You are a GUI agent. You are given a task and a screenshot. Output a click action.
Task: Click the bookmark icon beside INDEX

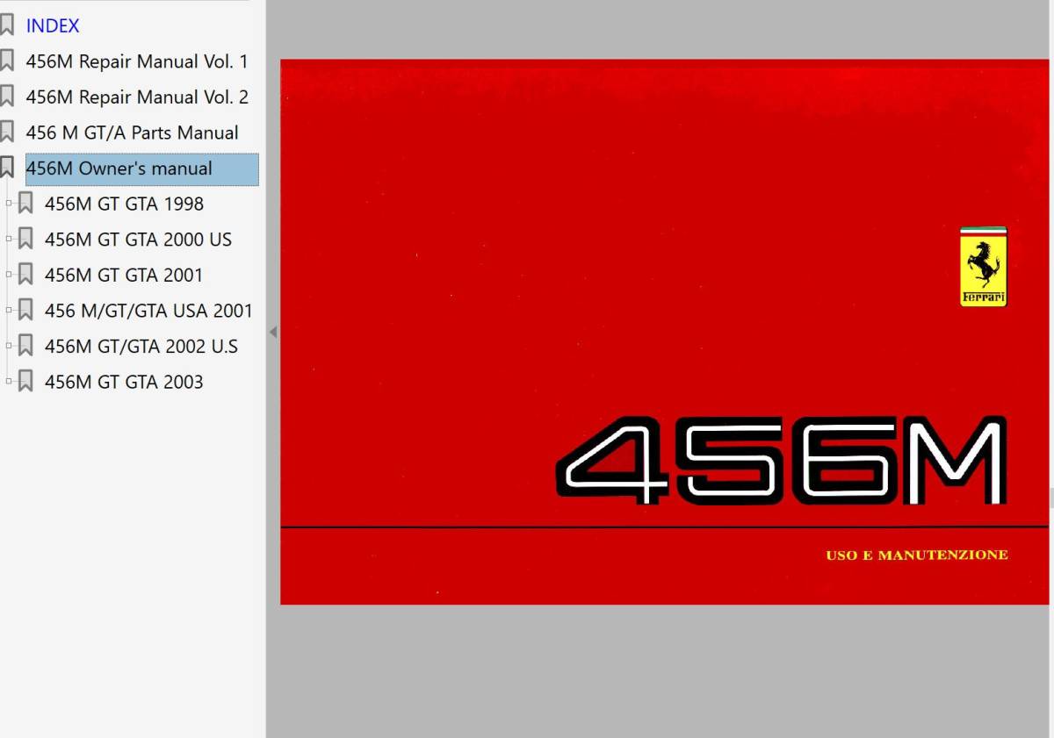click(x=7, y=25)
